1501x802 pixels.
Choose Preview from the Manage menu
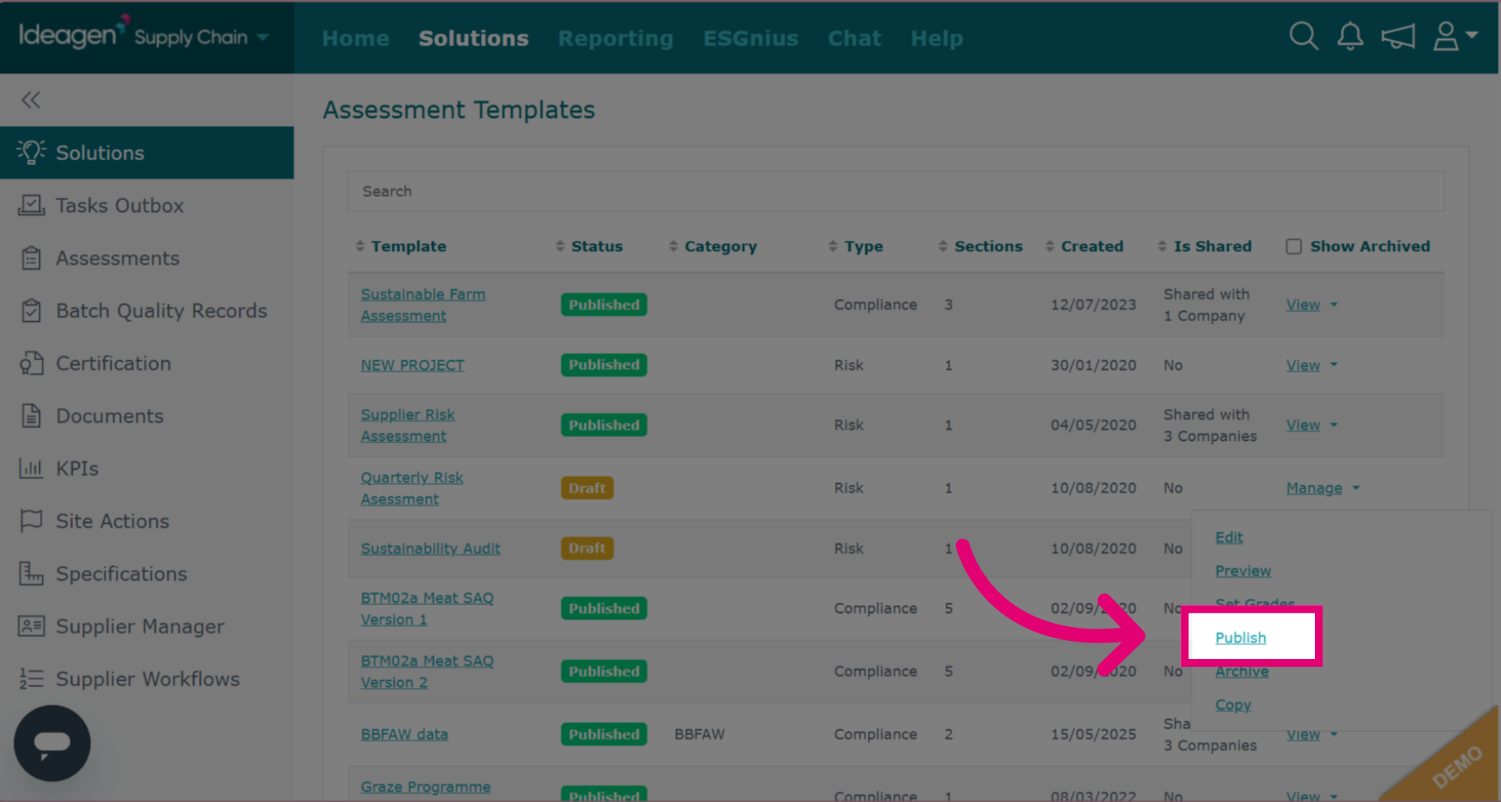point(1243,571)
